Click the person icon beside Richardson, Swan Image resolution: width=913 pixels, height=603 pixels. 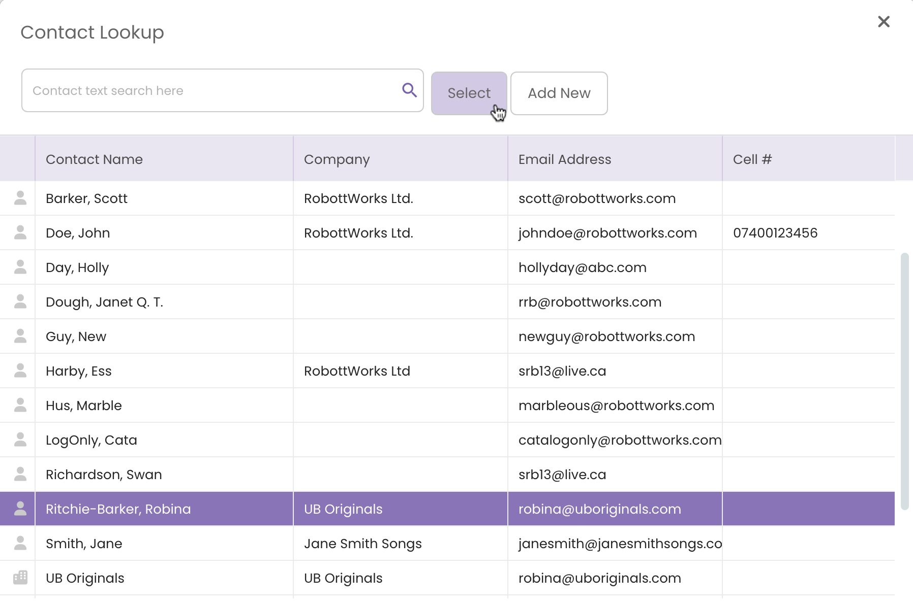[20, 474]
